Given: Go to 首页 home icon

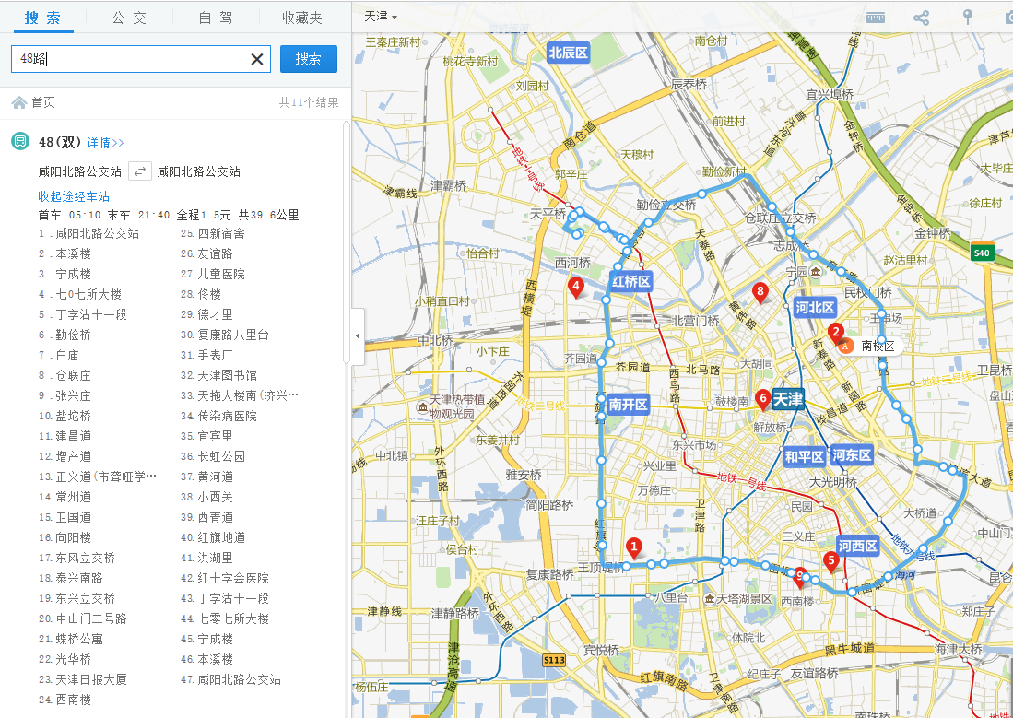Looking at the screenshot, I should click(x=19, y=102).
